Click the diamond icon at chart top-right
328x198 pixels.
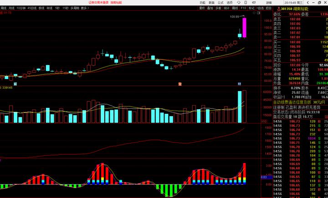tap(254, 13)
